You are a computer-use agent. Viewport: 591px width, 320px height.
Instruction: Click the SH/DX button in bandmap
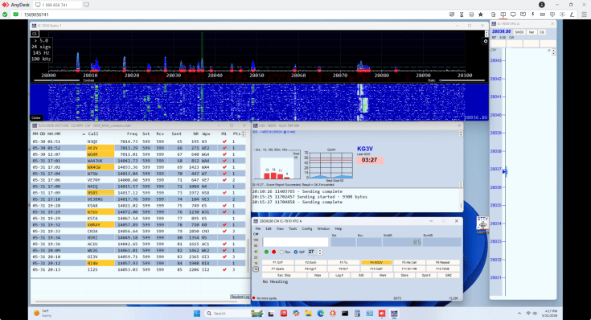tap(519, 32)
